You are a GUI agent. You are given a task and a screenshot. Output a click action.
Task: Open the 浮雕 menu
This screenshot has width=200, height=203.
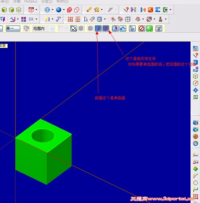17,2
